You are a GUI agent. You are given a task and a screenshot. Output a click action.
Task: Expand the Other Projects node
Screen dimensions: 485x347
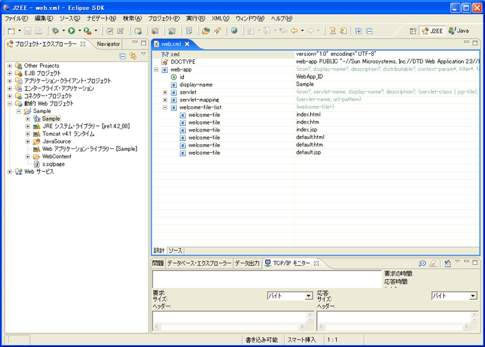[10, 66]
